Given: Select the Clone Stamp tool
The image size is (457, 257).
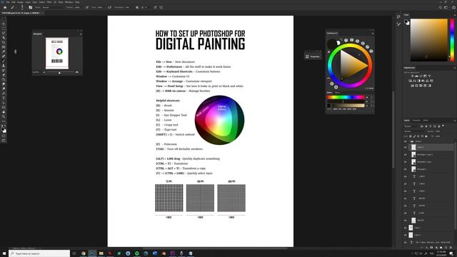Looking at the screenshot, I should [x=4, y=66].
